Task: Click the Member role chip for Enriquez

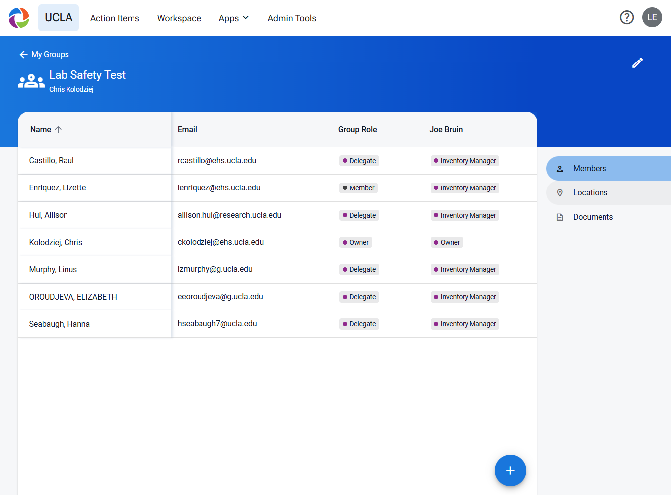Action: [358, 188]
